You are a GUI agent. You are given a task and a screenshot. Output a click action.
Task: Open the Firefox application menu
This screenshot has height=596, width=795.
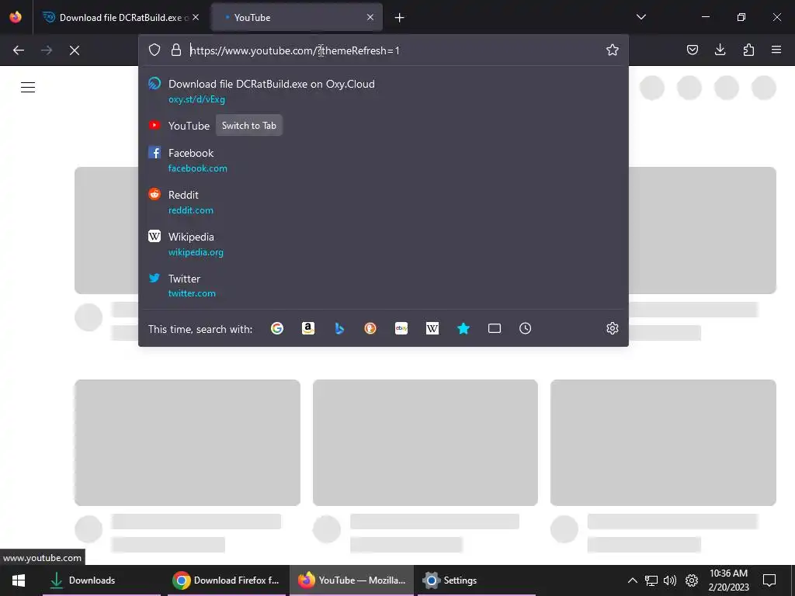[776, 50]
